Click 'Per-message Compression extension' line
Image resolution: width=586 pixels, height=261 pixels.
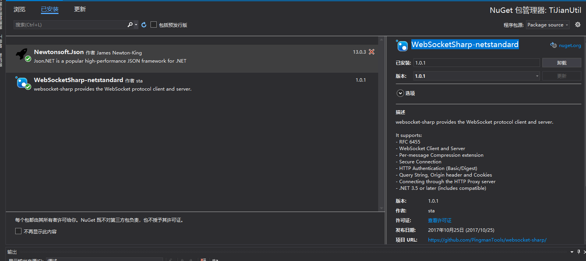pos(439,155)
